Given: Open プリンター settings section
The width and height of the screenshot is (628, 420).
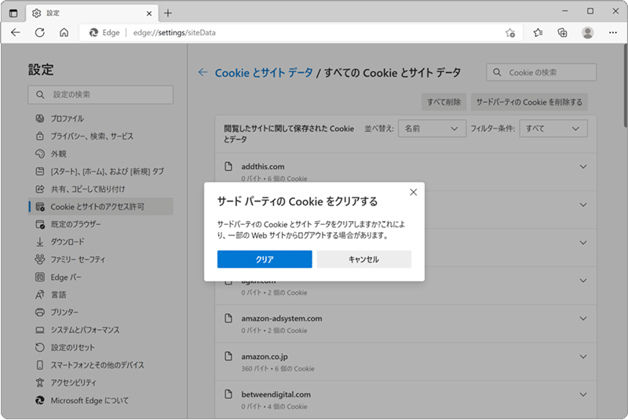Looking at the screenshot, I should pyautogui.click(x=100, y=312).
